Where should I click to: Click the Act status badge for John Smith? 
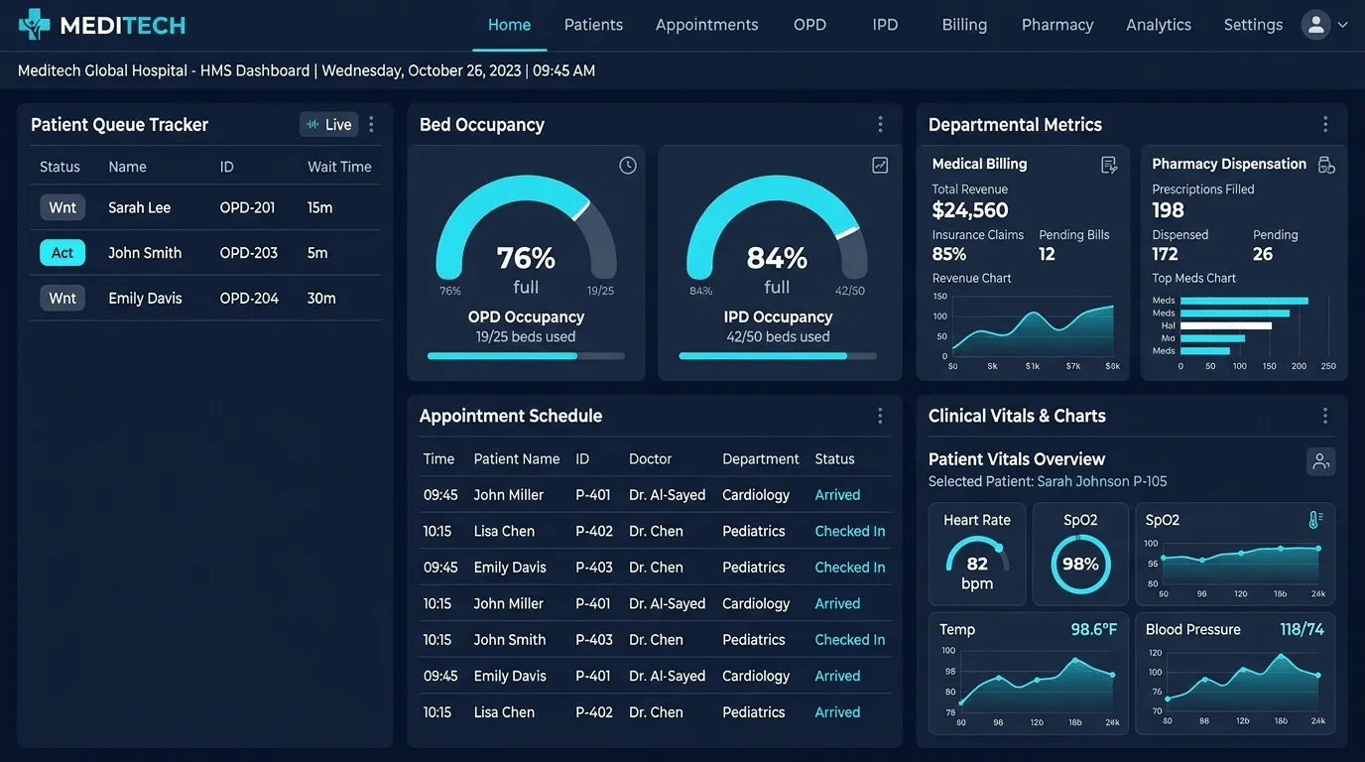point(62,253)
